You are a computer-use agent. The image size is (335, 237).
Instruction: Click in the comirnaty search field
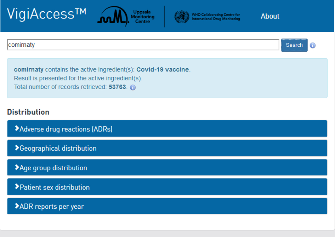(x=143, y=45)
